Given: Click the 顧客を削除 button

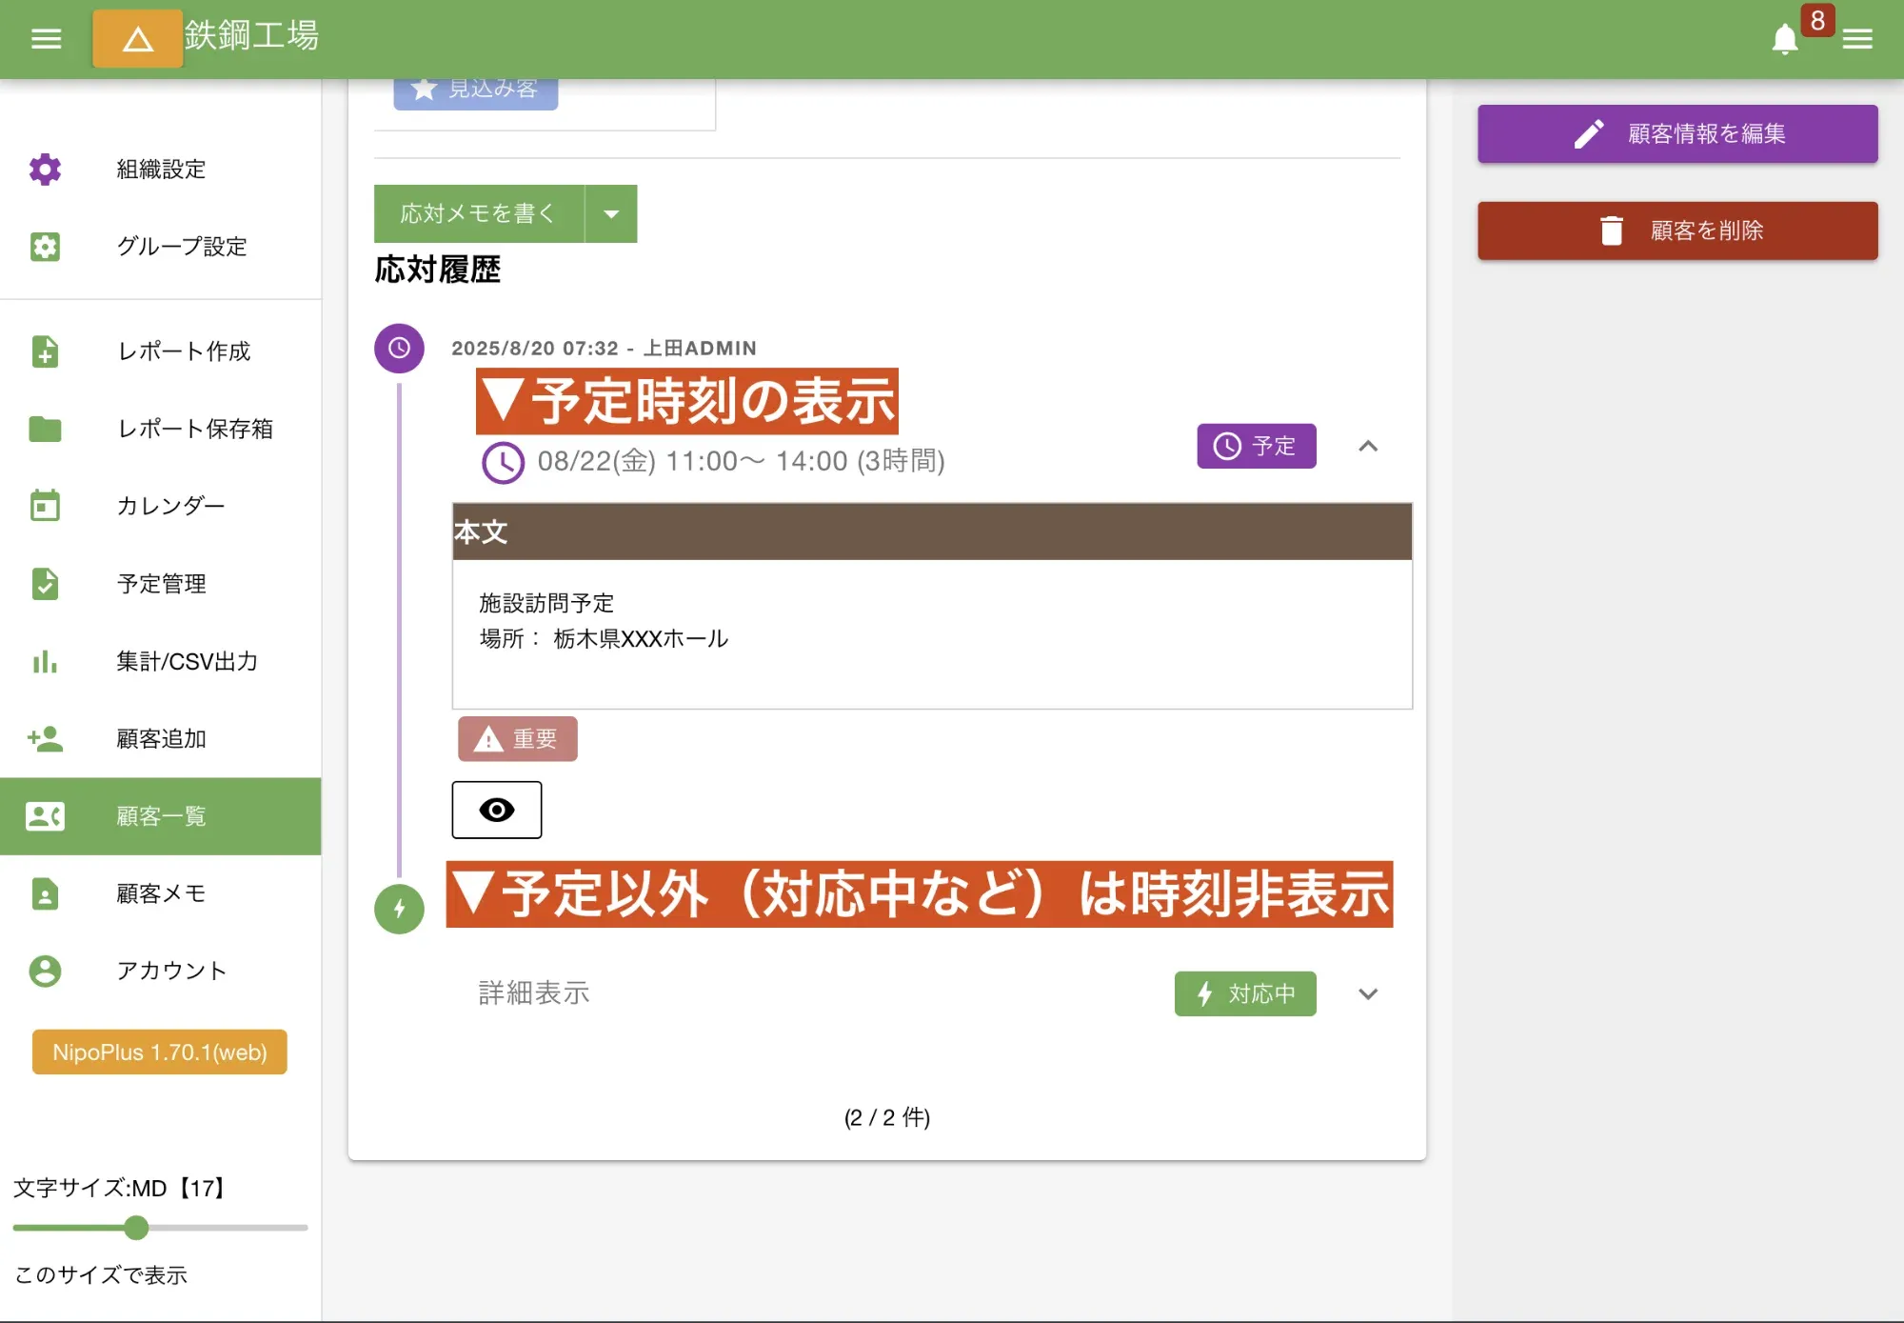Looking at the screenshot, I should coord(1676,231).
